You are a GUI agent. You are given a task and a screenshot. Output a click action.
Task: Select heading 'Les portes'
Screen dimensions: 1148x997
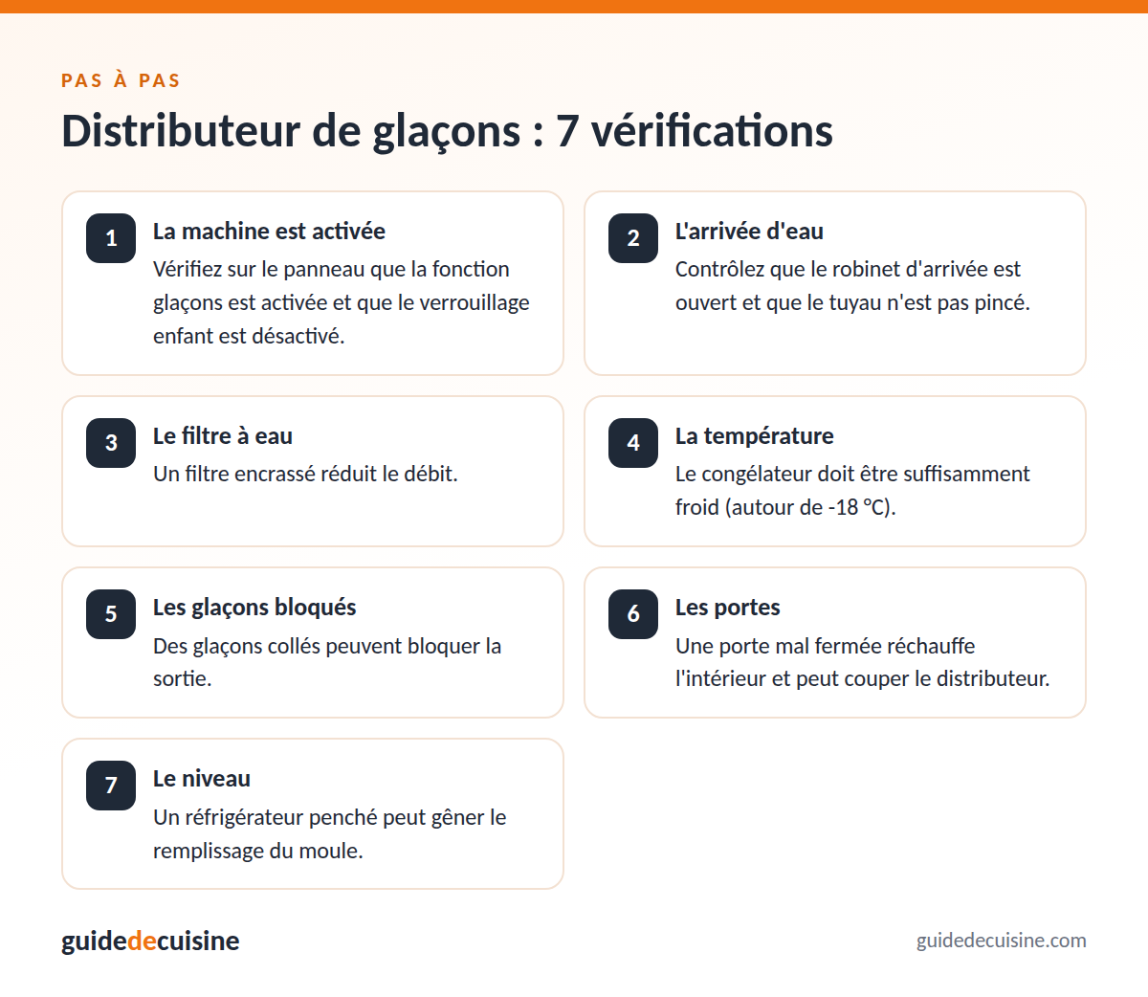(728, 608)
